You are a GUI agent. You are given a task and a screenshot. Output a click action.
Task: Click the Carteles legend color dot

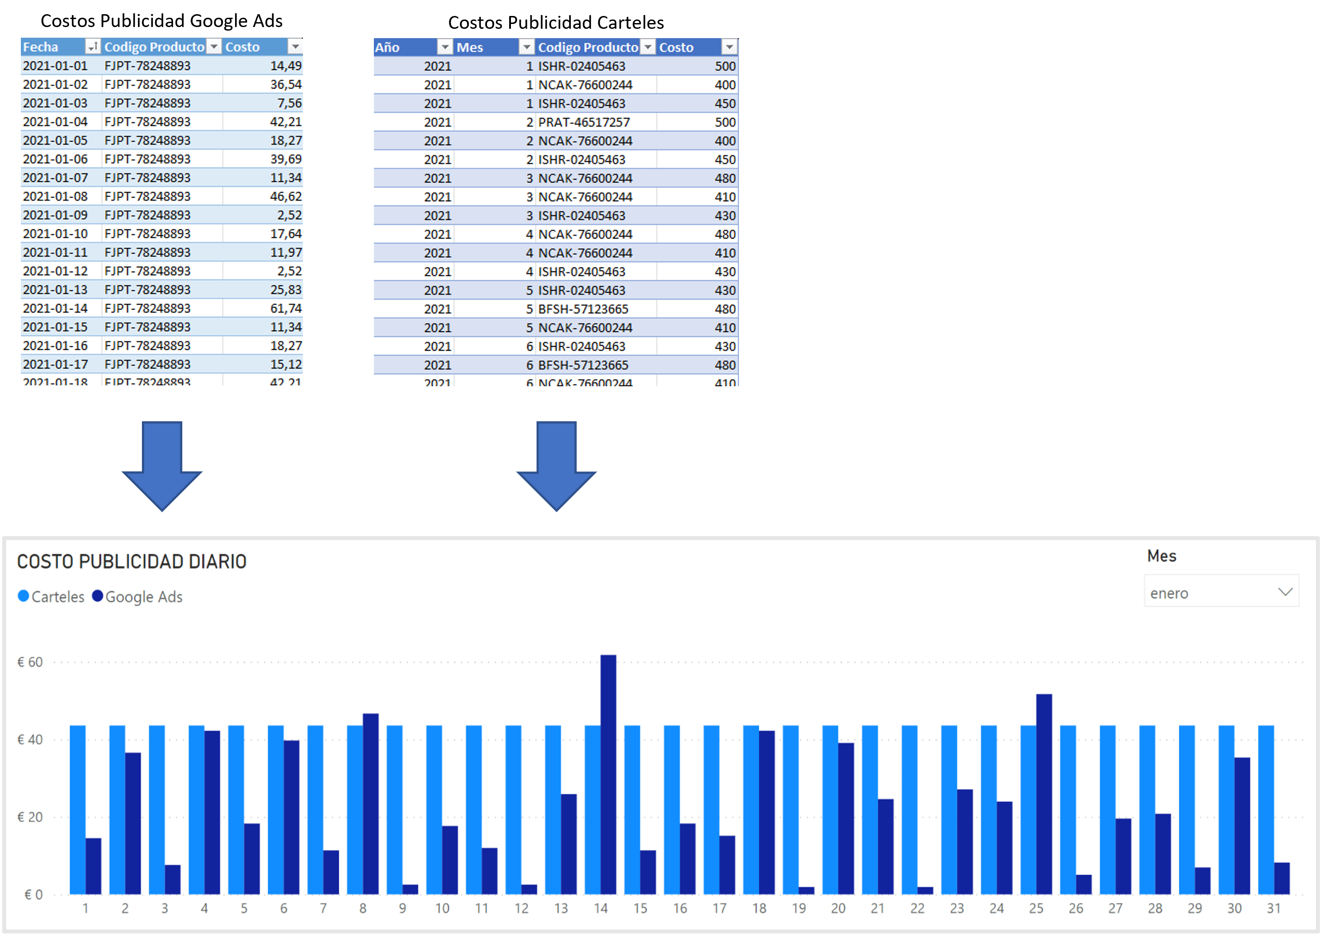coord(23,596)
